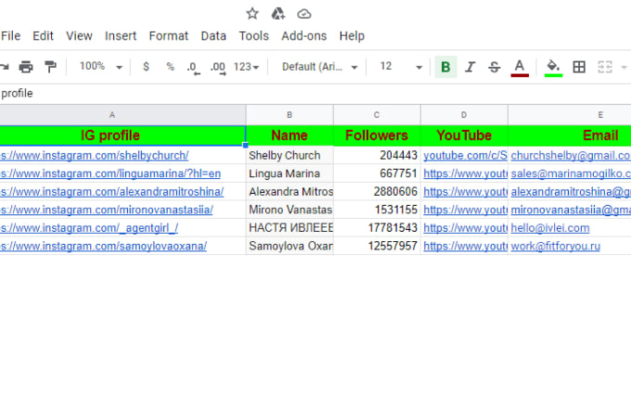Format cell as percent
Viewport: 631px width, 394px height.
(170, 67)
